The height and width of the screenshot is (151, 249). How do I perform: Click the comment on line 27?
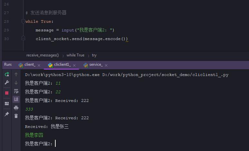click(46, 13)
